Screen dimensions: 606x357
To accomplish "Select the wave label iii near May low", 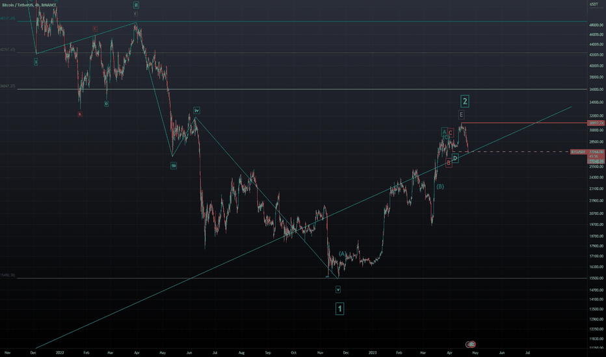I will coord(174,166).
